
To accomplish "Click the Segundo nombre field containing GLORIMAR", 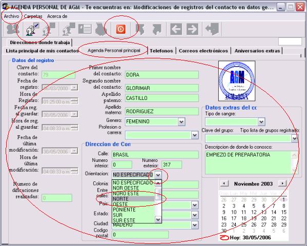I will [162, 88].
